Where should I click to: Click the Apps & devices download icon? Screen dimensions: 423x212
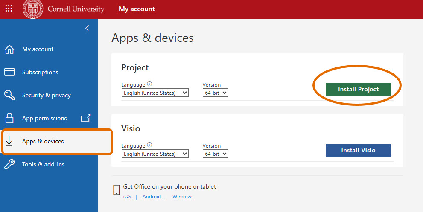(x=9, y=141)
